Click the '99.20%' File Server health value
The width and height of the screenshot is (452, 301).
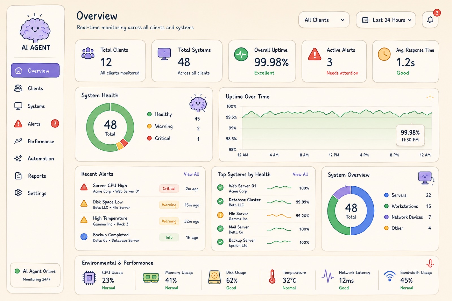pyautogui.click(x=303, y=216)
